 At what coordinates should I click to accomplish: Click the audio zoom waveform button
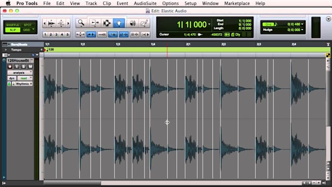click(51, 23)
